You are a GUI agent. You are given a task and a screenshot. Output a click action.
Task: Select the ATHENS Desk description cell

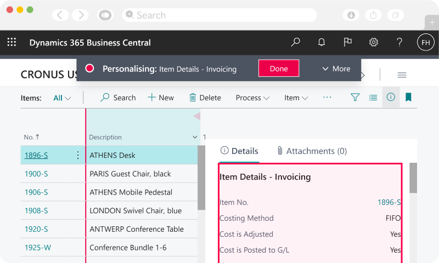(x=142, y=155)
